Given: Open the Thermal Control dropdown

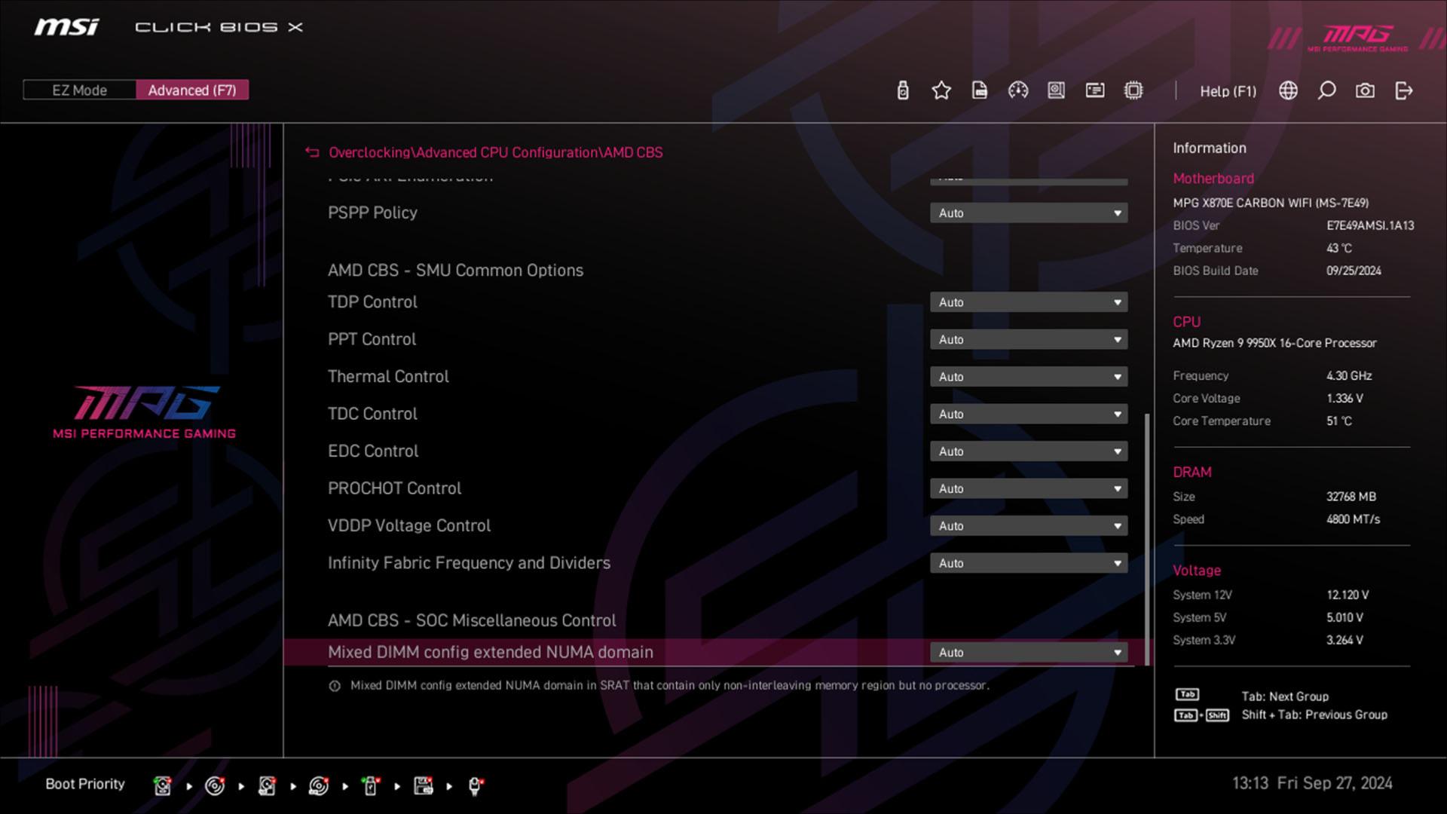Looking at the screenshot, I should 1029,377.
